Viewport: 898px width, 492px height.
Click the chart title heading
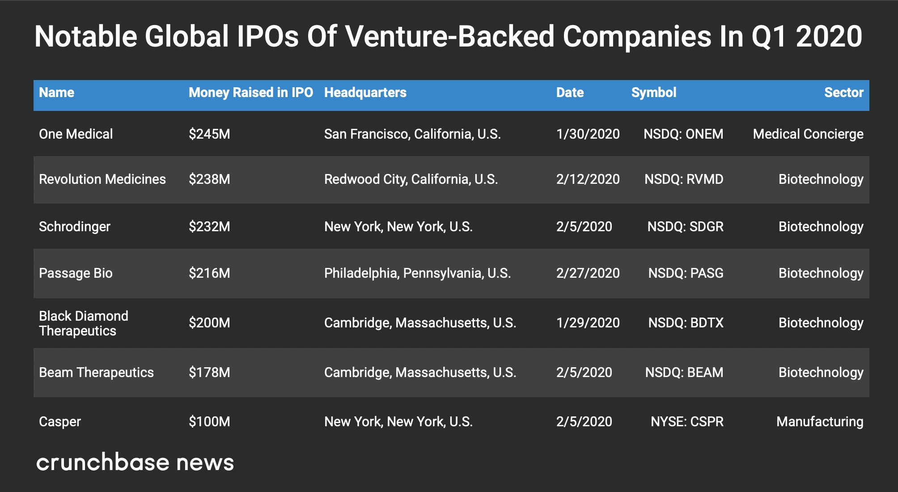click(448, 37)
